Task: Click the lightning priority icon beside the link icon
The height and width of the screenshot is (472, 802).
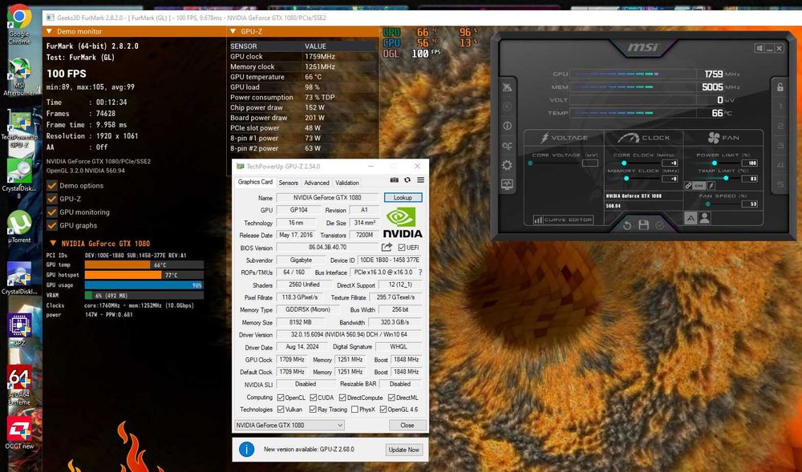Action: click(x=711, y=186)
